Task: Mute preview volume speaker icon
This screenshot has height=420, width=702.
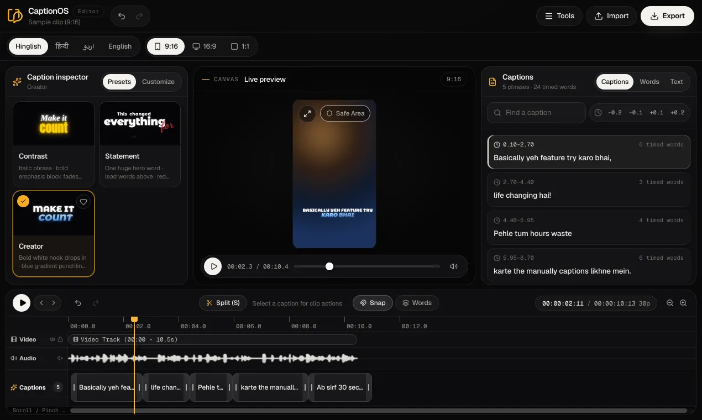Action: 454,266
